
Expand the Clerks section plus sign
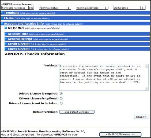tap(2, 18)
